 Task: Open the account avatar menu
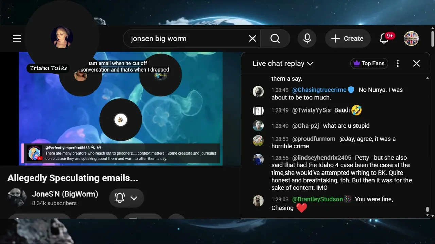411,39
